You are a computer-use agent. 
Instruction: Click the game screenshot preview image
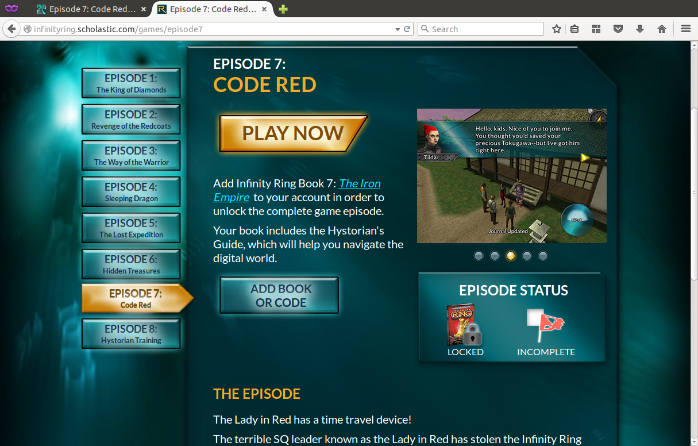(512, 176)
